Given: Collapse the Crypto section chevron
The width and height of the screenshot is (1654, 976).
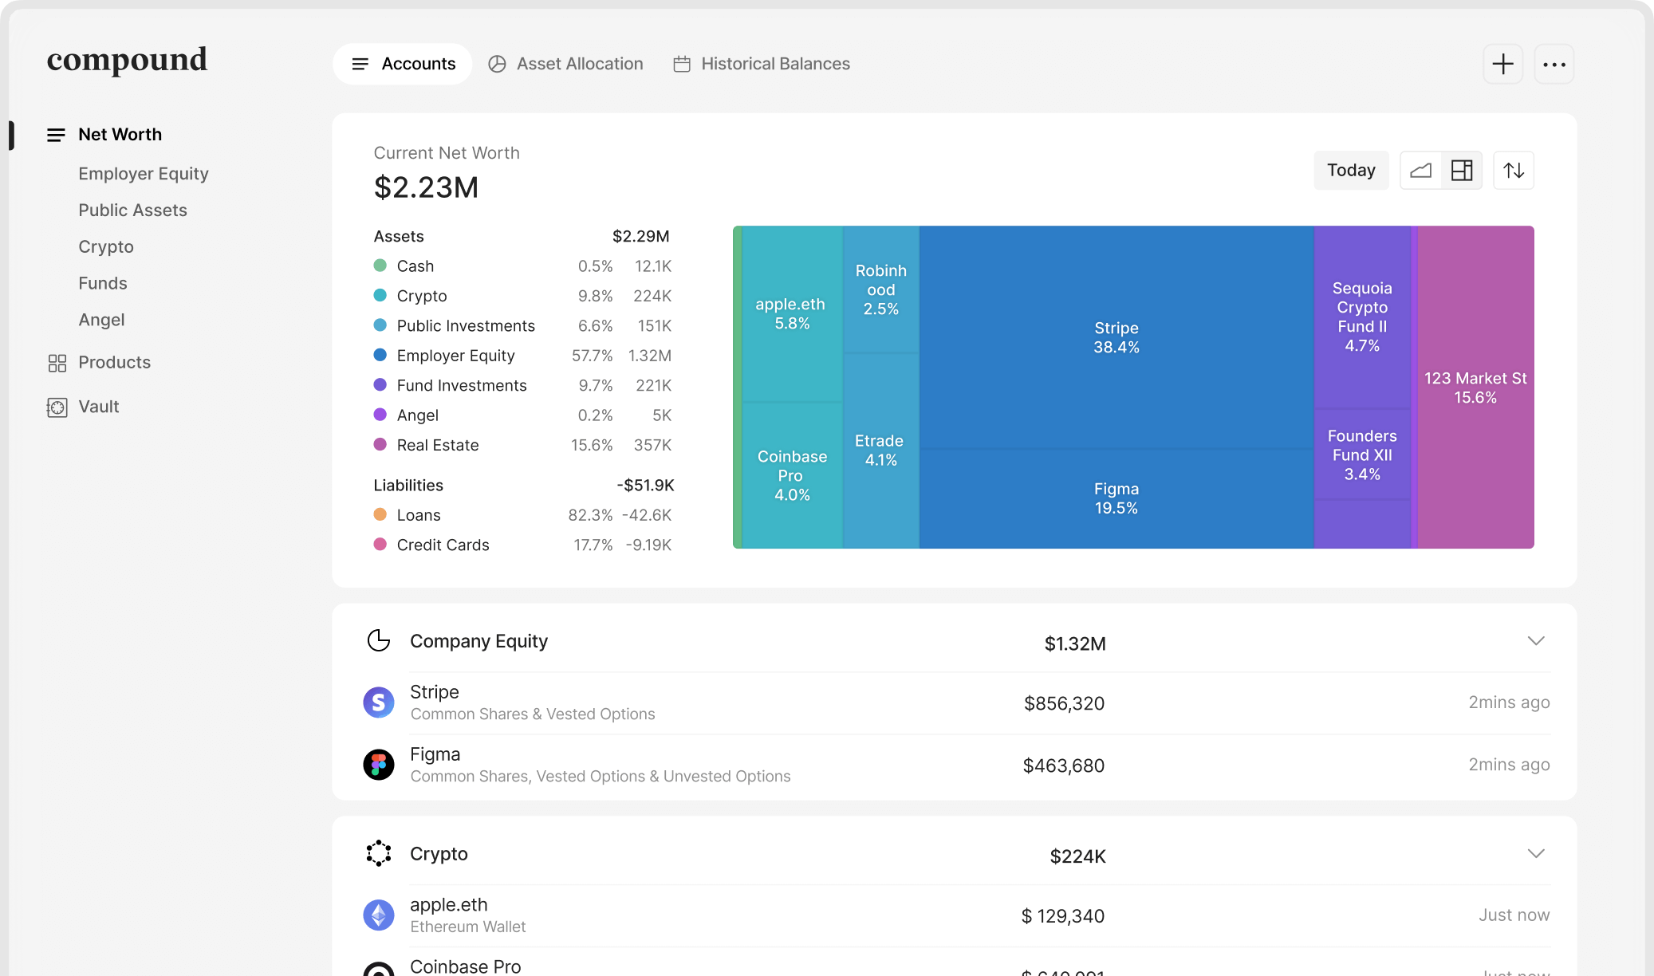Looking at the screenshot, I should (1535, 854).
